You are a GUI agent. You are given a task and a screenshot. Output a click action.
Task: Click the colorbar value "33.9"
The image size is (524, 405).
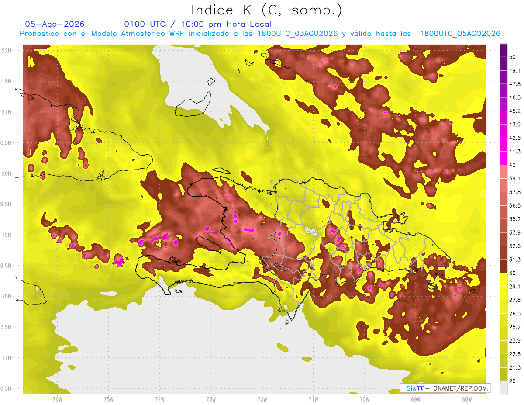pos(514,232)
